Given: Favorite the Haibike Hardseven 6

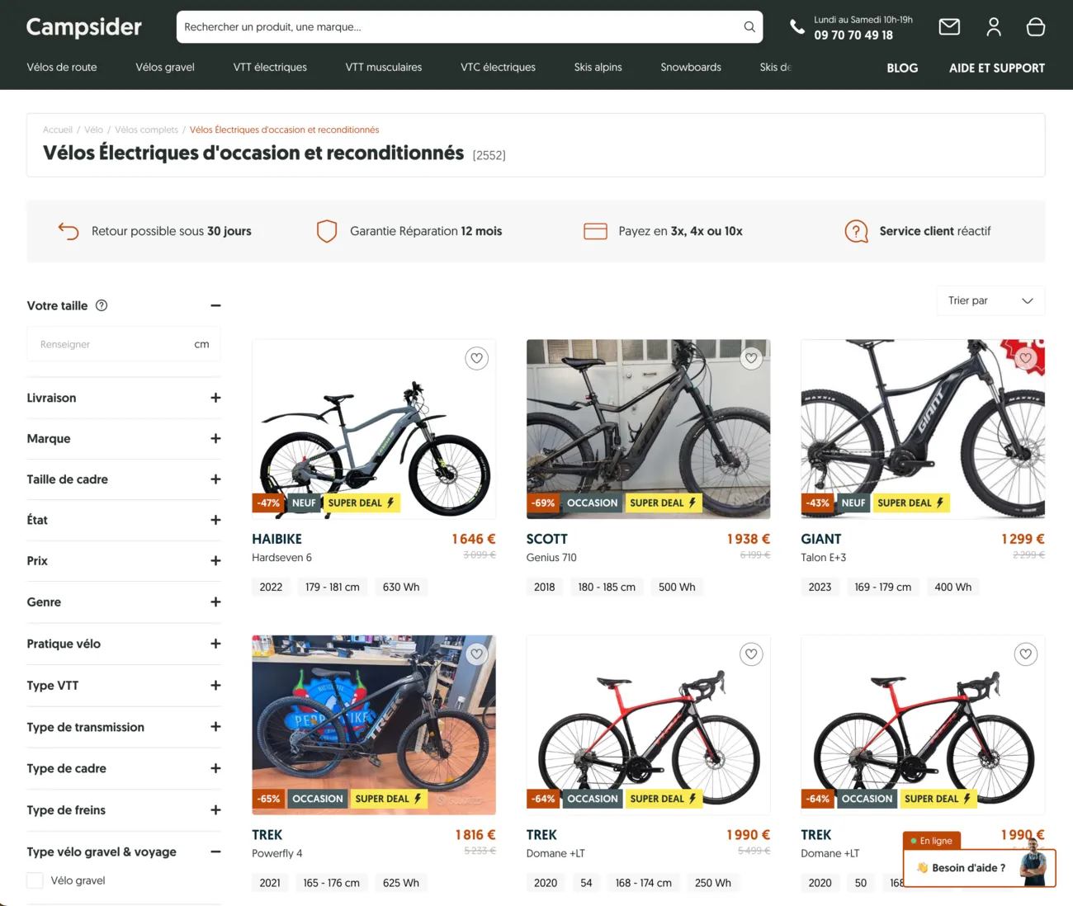Looking at the screenshot, I should pos(476,358).
